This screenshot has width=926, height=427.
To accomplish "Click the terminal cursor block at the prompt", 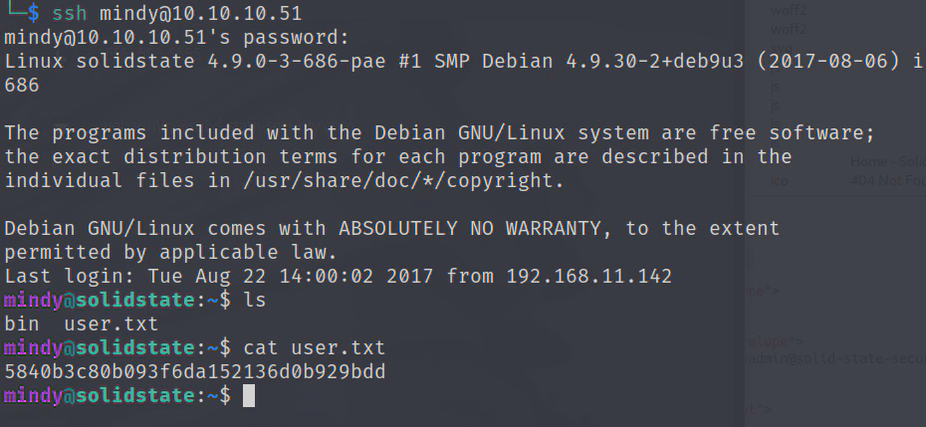I will 249,396.
